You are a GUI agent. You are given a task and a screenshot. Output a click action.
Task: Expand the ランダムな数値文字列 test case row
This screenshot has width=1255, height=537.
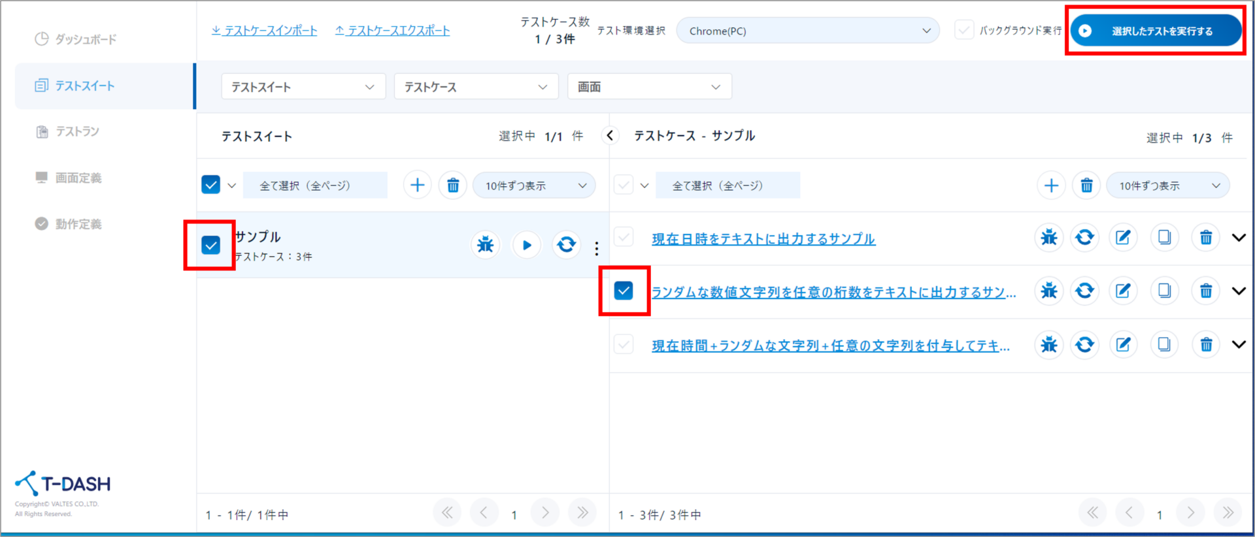(x=1239, y=291)
